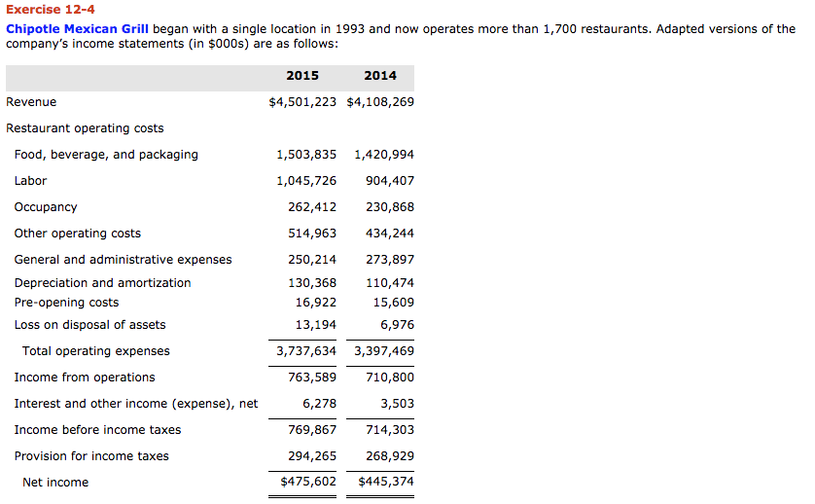Select loss on disposal value 6,976
The width and height of the screenshot is (815, 504).
(397, 325)
